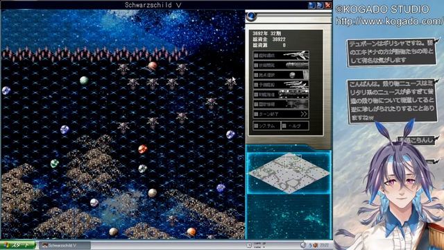Viewport: 444px width, 250px height.
Task: Select the twin jet fighters command button
Action: click(280, 85)
